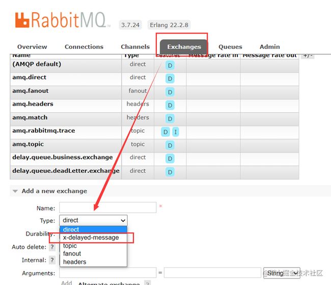
Task: Open the amq.direct exchange
Action: tap(30, 77)
